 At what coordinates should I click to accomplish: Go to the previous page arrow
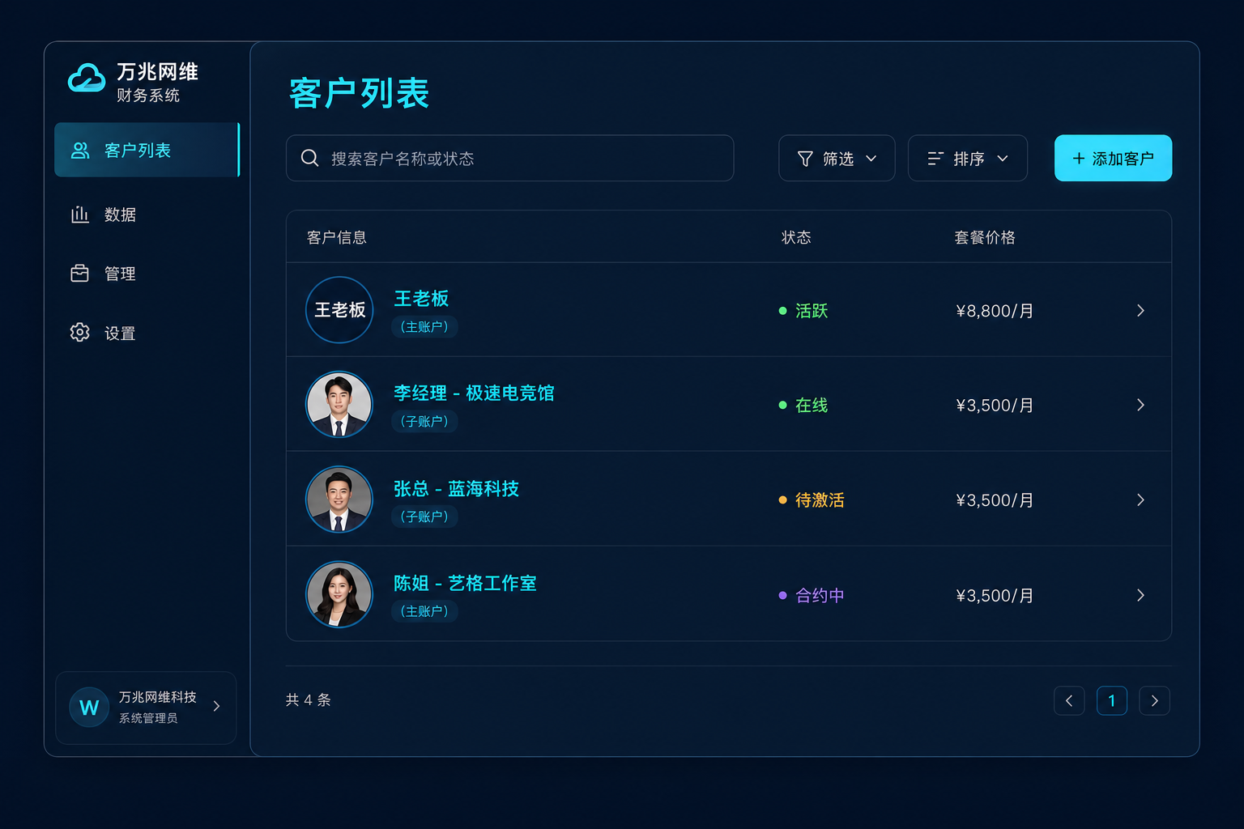1069,701
